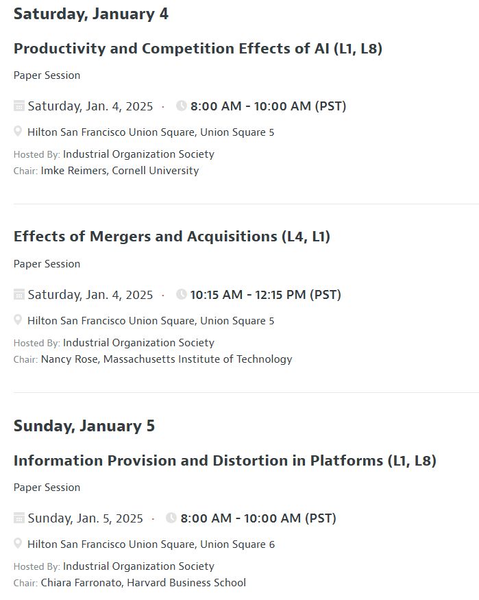Click clock icon next to 8:00 AM - 10:00 AM Saturday
Screen dimensions: 479x600
(x=181, y=106)
